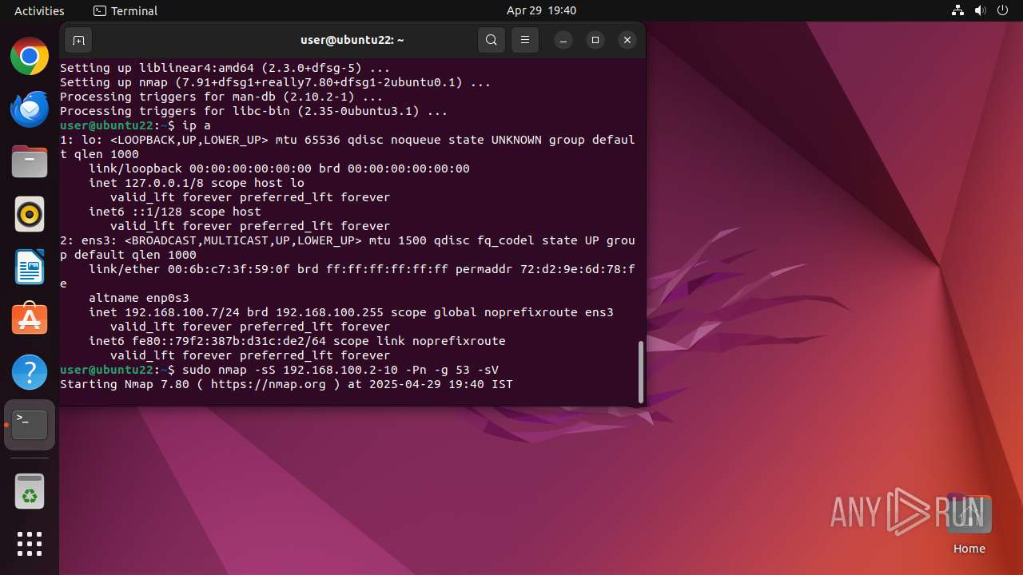Open a new terminal tab
This screenshot has height=575, width=1023.
coord(78,40)
